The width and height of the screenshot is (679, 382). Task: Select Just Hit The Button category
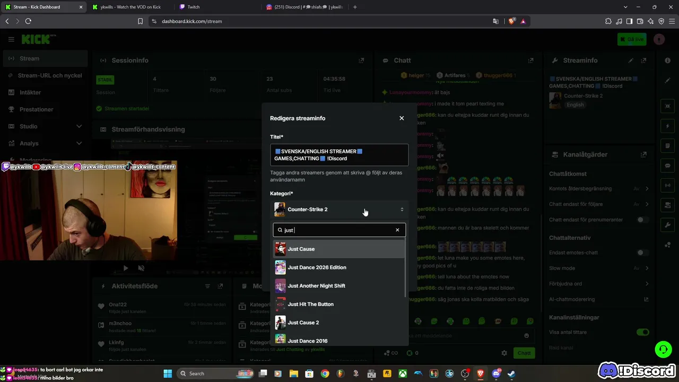click(x=339, y=304)
